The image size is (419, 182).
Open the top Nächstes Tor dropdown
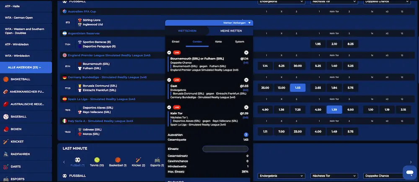click(x=334, y=2)
